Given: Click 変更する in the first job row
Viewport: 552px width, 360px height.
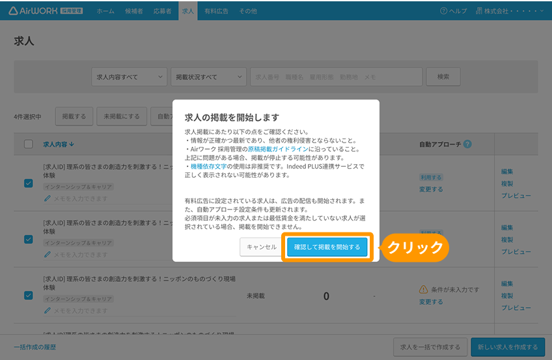Looking at the screenshot, I should click(431, 189).
